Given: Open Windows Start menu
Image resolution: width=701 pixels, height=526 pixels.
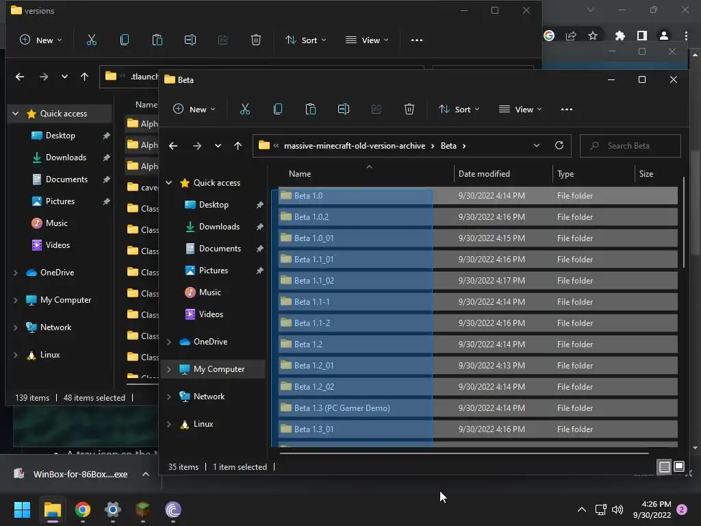Looking at the screenshot, I should [22, 510].
